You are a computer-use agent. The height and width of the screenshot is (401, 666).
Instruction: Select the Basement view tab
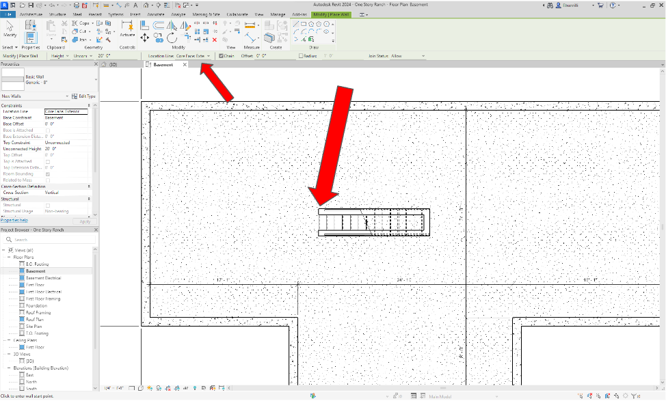(164, 64)
